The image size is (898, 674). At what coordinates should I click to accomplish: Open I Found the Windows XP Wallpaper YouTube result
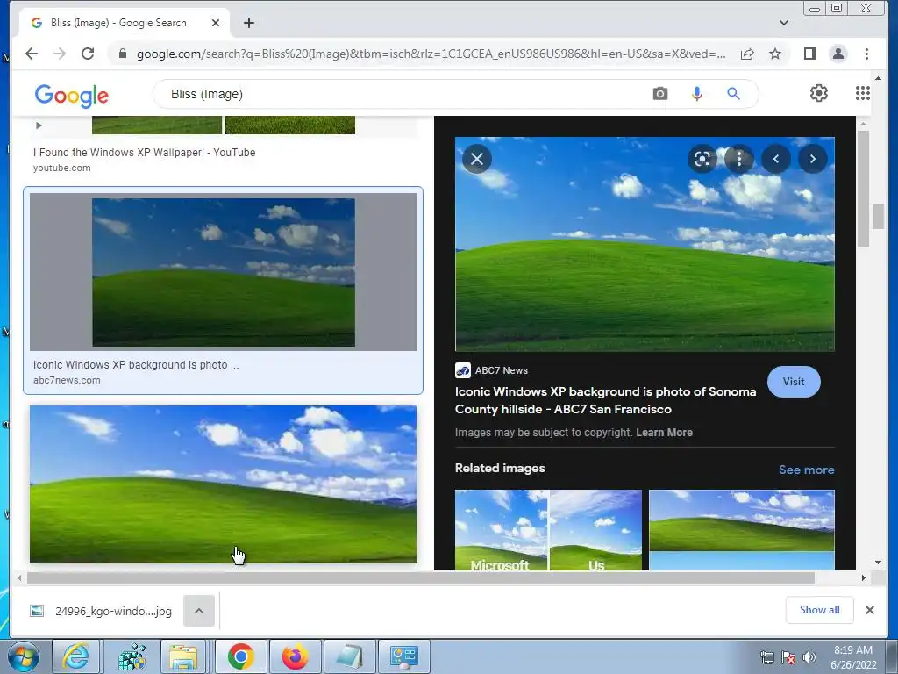point(145,153)
